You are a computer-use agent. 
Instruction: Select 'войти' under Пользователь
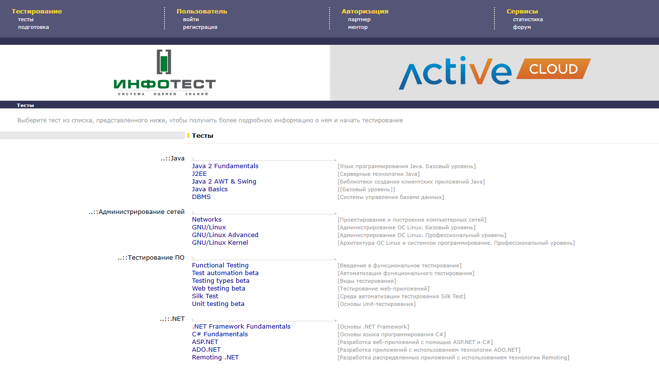point(191,20)
